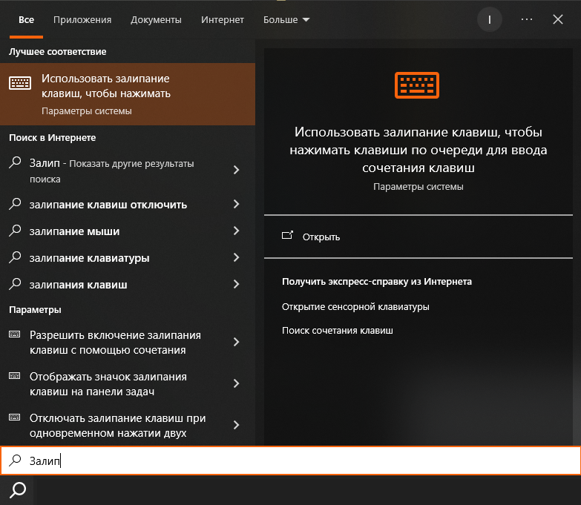Expand arrow for залипание клавиш отключить
Viewport: 581px width, 505px height.
click(x=237, y=204)
